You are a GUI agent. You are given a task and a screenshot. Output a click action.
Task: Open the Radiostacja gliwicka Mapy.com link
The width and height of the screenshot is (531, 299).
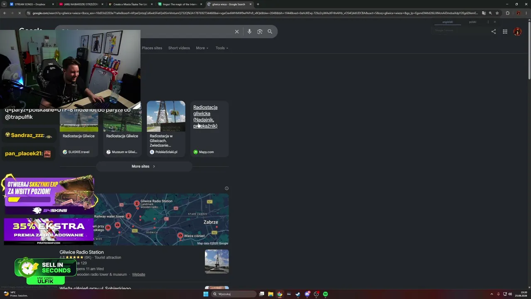click(x=205, y=117)
